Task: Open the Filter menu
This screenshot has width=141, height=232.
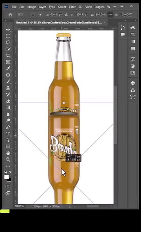Action: click(72, 7)
